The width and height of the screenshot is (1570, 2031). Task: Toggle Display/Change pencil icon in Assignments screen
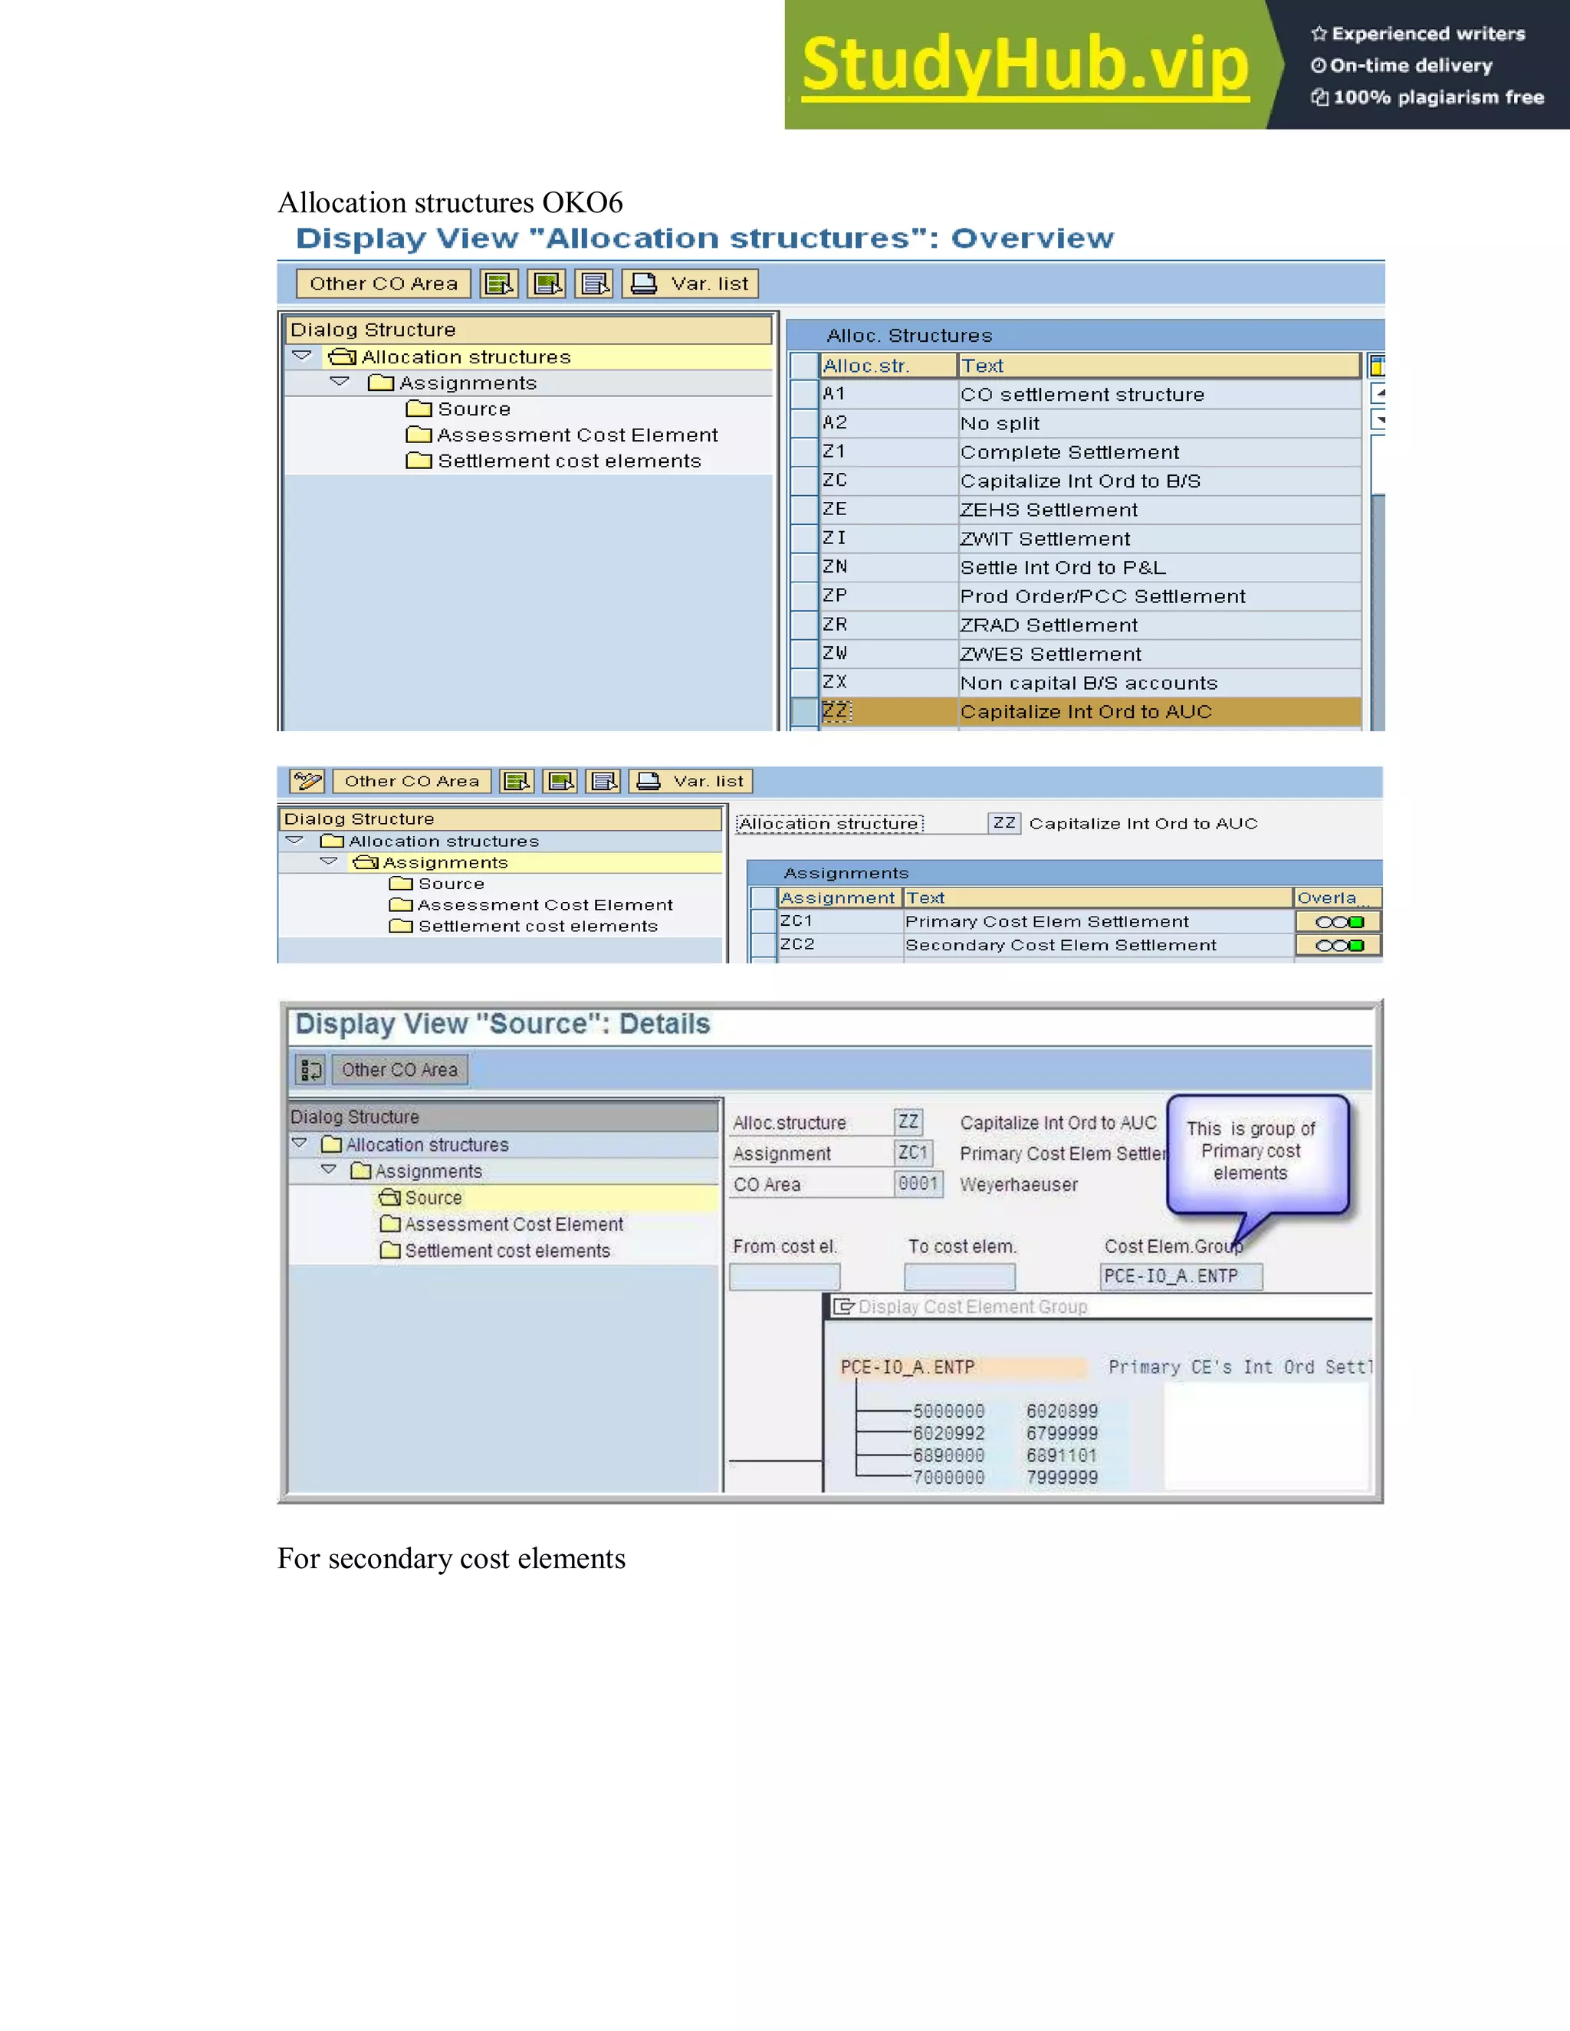307,781
